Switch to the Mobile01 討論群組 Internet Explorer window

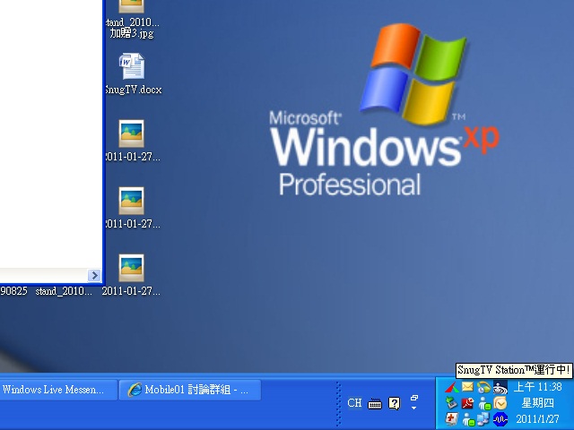pyautogui.click(x=190, y=390)
